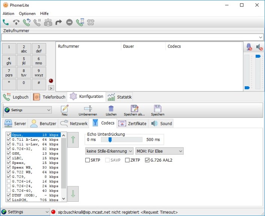Open the Hilfe menu

pos(44,13)
